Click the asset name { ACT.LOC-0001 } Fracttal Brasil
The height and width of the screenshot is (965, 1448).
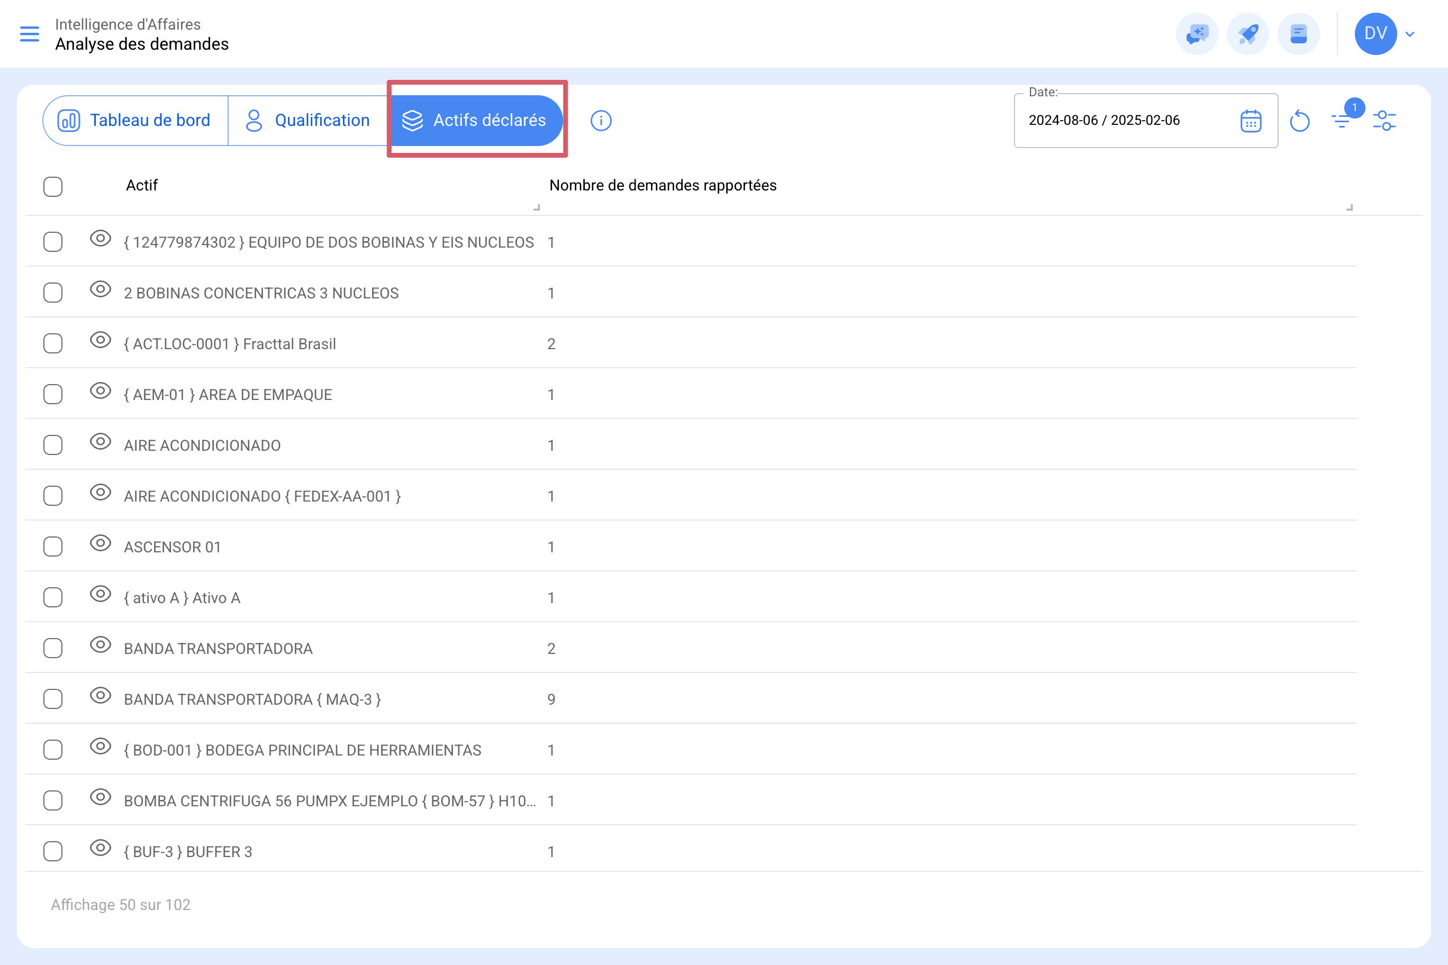coord(230,344)
